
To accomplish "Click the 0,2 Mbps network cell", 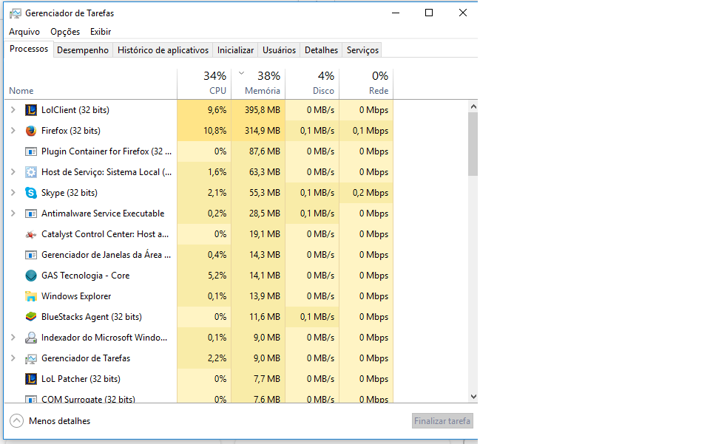I will tap(366, 193).
